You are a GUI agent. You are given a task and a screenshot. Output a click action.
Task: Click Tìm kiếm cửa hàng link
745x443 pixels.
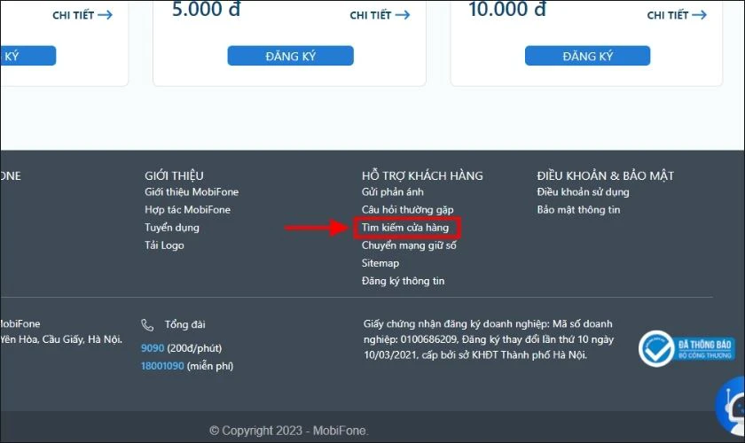(x=404, y=228)
